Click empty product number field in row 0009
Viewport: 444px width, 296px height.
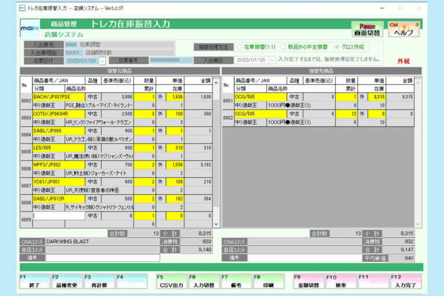click(x=58, y=216)
